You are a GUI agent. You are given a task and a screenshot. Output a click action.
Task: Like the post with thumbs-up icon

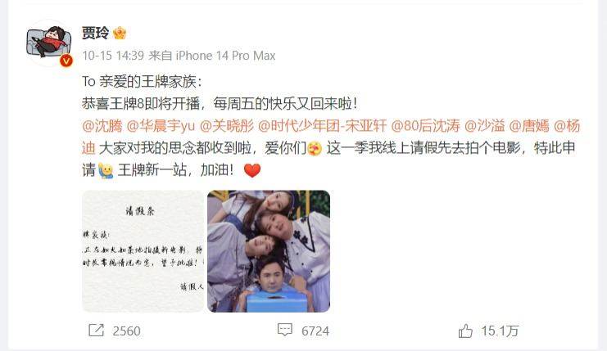tap(465, 331)
